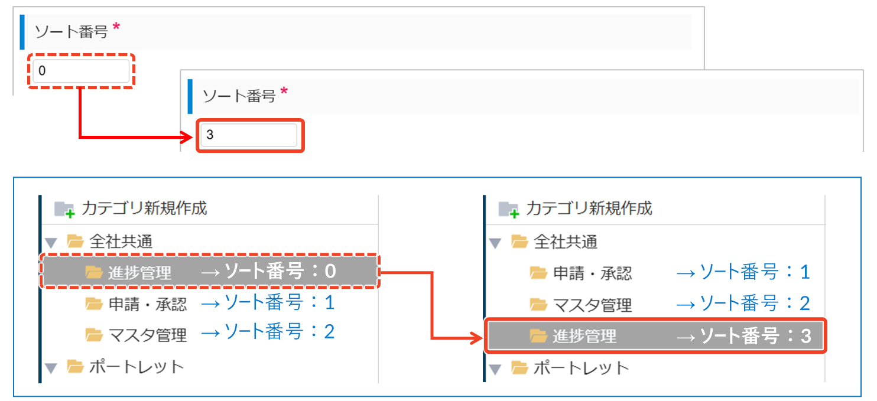
Task: Collapse ポートレット triangle in tree listing 進捗管理 first
Action: pos(50,369)
